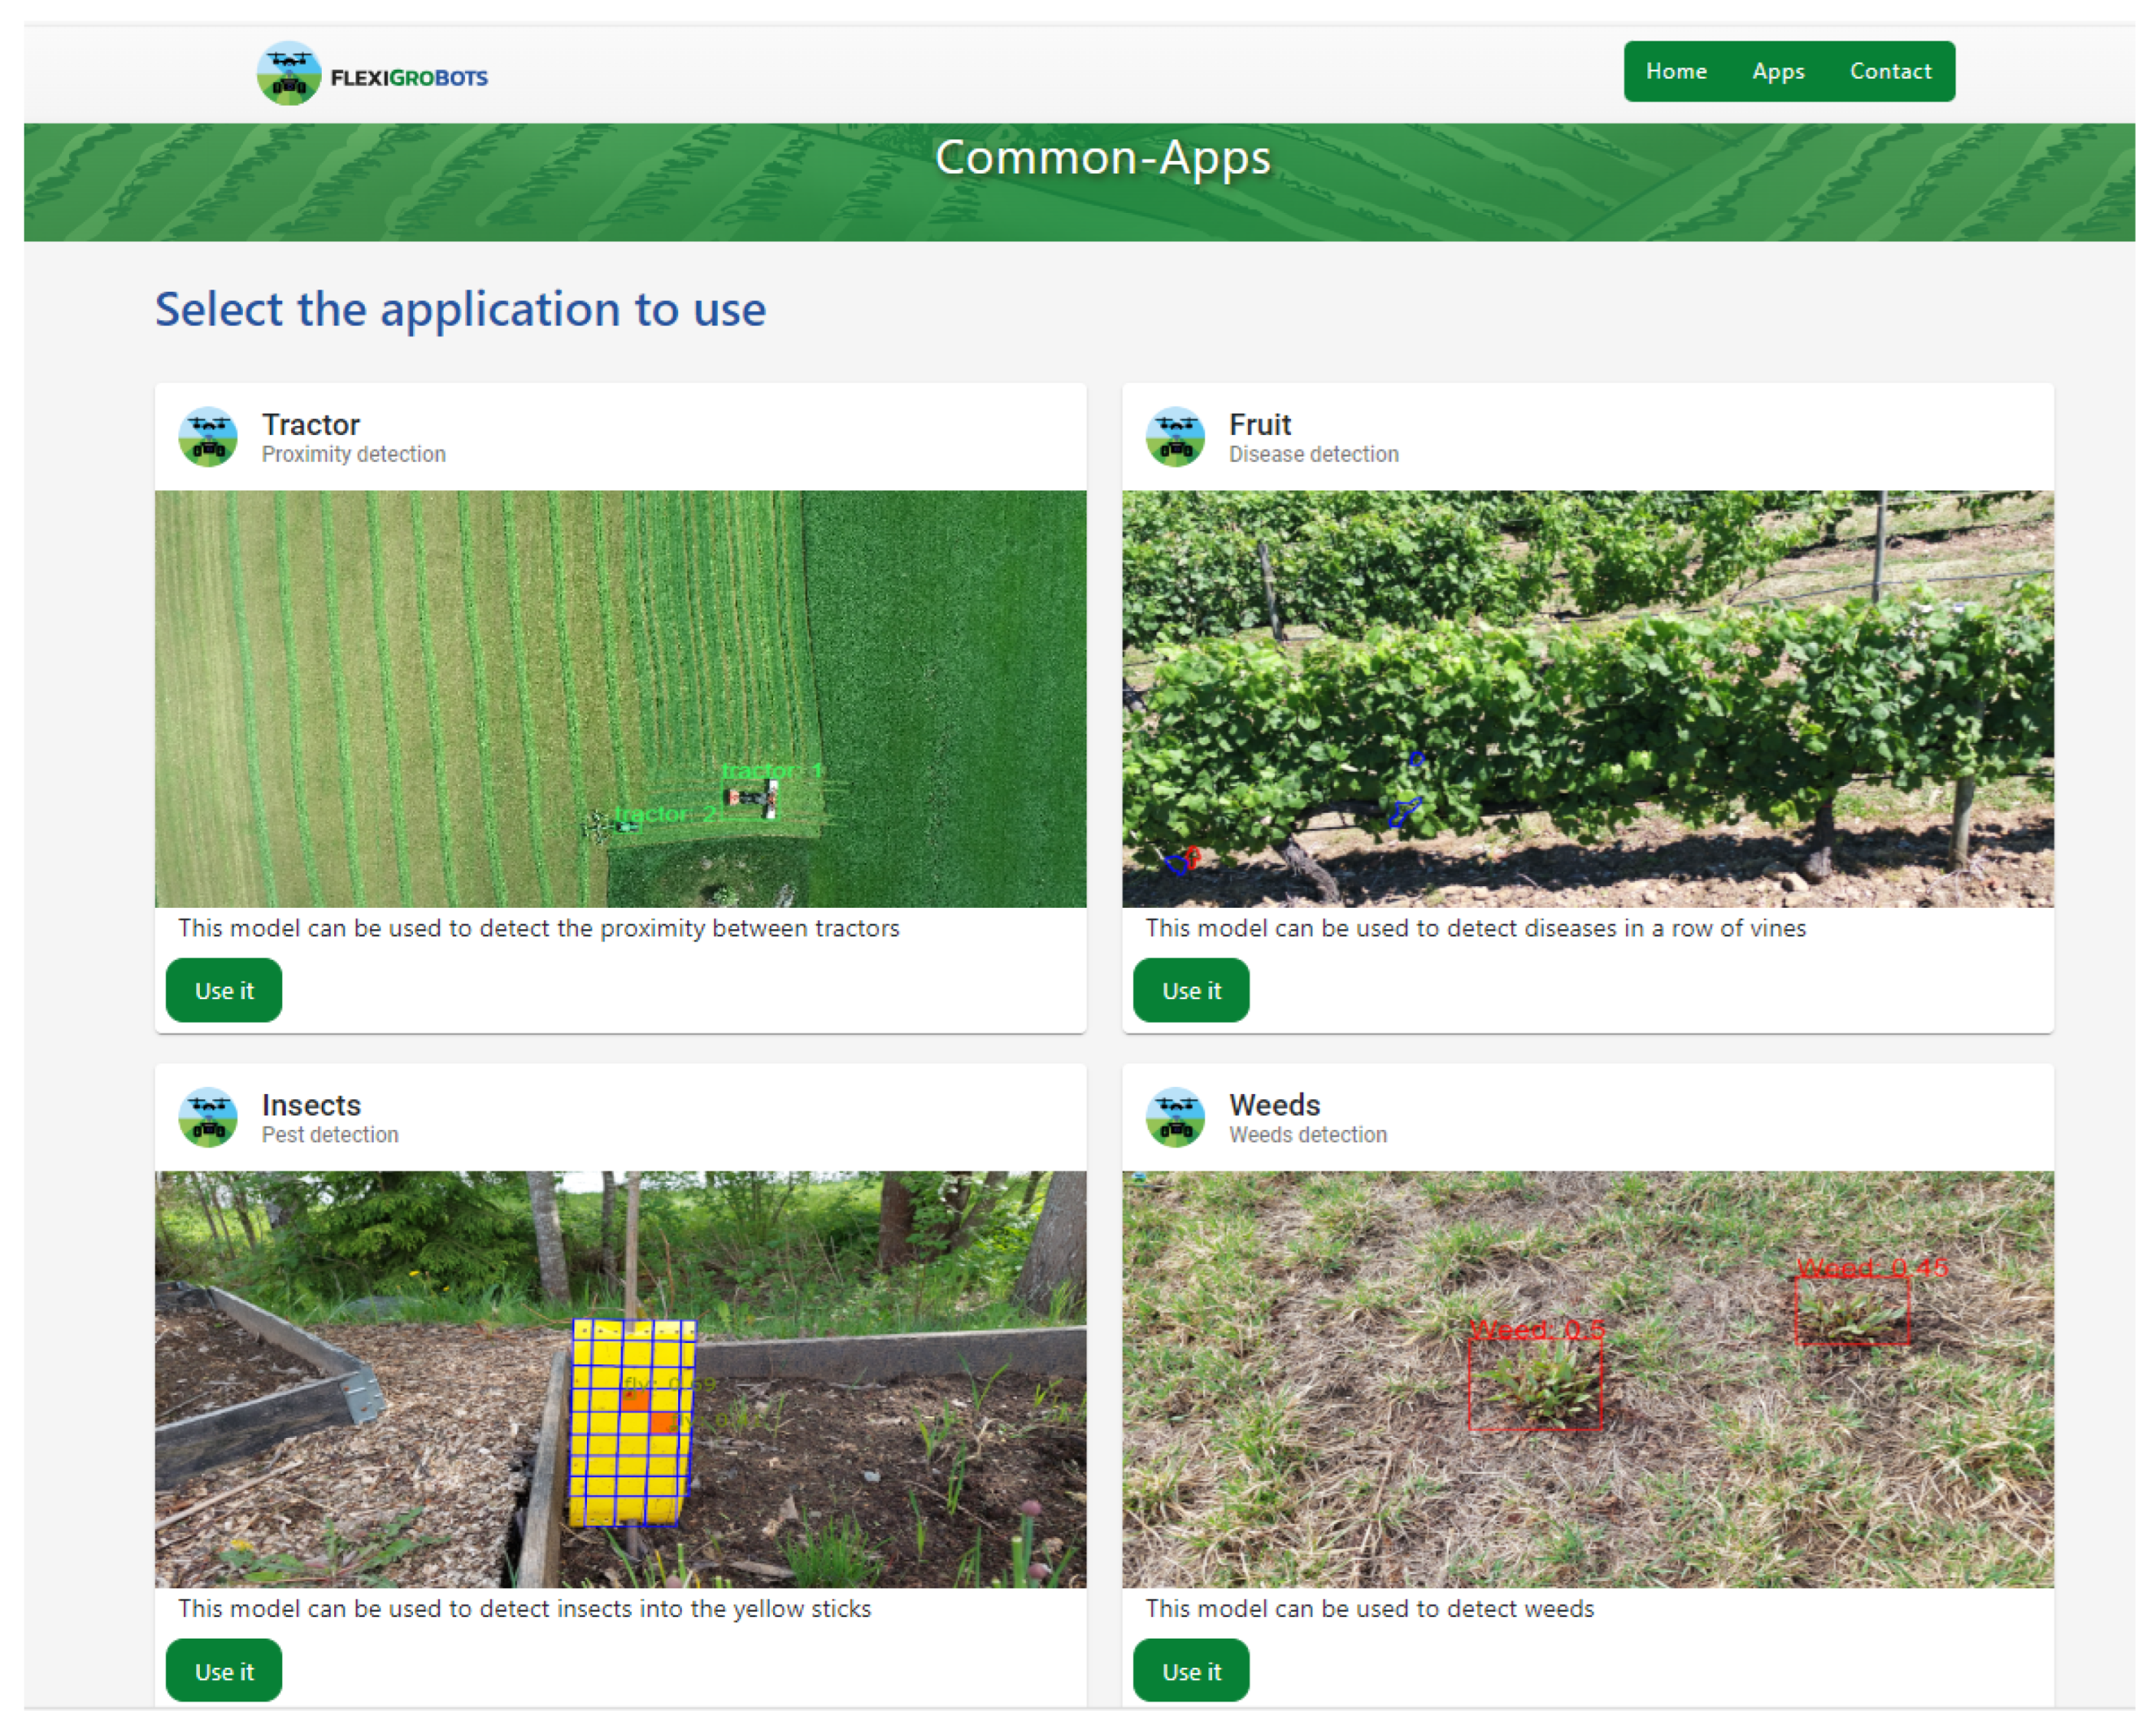
Task: Click the Tractor card title text
Action: click(x=311, y=424)
